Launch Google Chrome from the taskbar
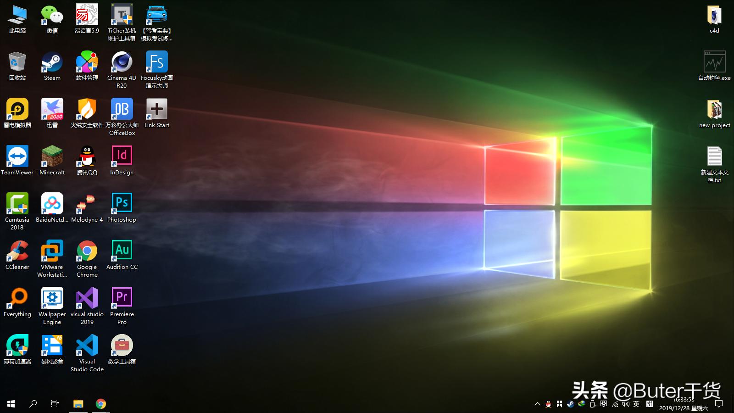734x413 pixels. (101, 404)
